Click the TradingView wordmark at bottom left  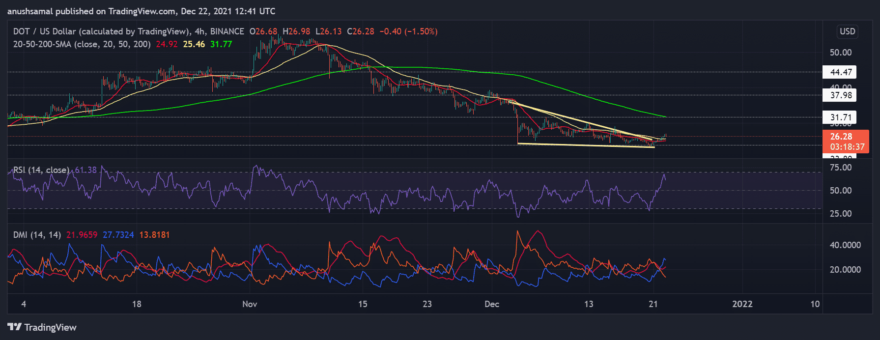point(50,327)
